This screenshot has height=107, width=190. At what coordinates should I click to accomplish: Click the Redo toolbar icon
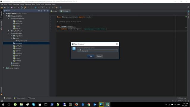coord(15,7)
